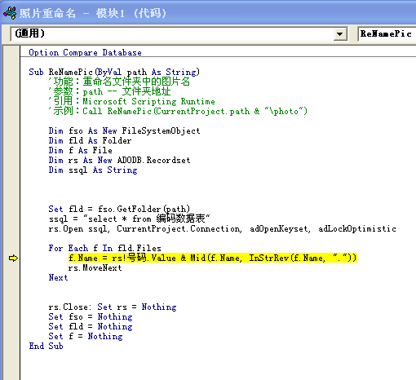Click the rs.Close: Set rs = Nothing line
The image size is (416, 380).
(x=113, y=307)
